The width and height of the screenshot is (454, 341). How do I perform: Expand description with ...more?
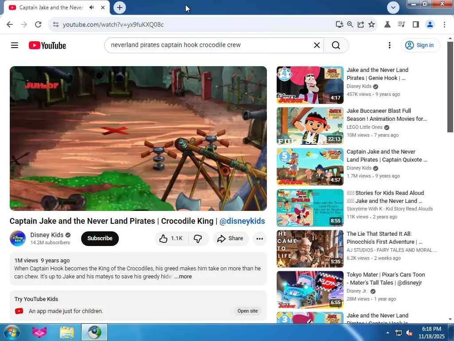183,277
